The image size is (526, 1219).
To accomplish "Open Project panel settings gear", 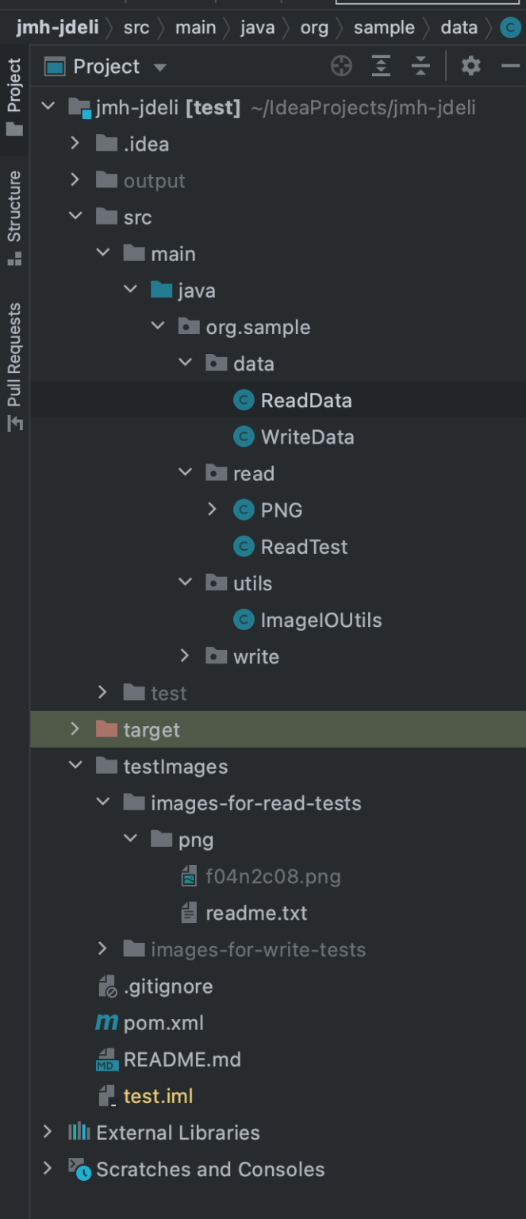I will 471,67.
